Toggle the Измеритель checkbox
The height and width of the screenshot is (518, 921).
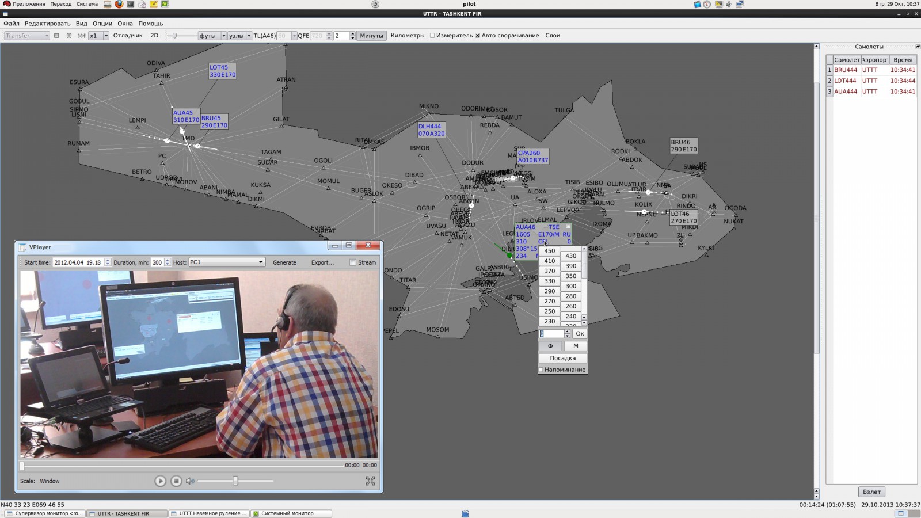(x=432, y=36)
